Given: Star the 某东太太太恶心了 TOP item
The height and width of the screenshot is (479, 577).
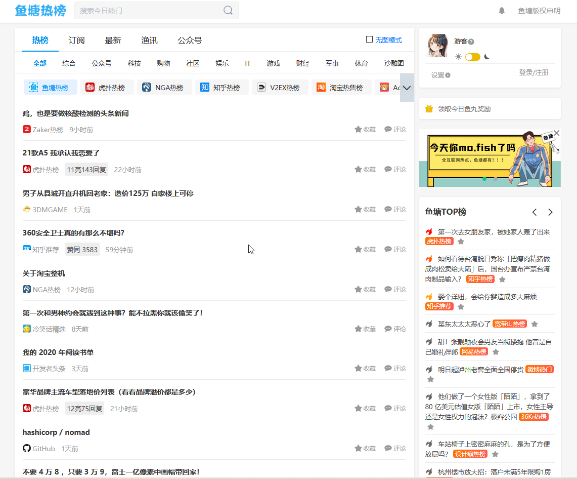Looking at the screenshot, I should tap(535, 324).
